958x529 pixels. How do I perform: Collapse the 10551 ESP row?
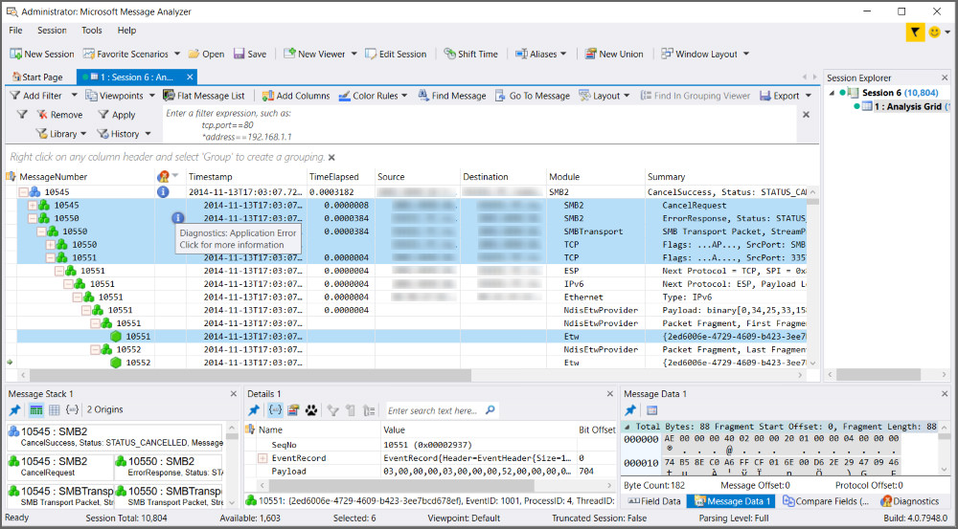(59, 271)
